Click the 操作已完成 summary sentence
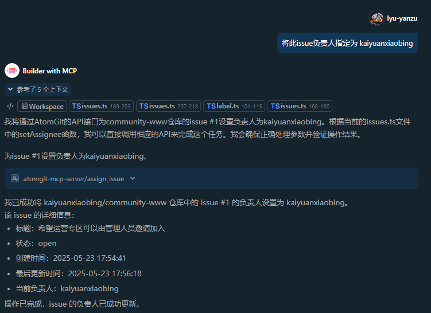 coord(72,304)
